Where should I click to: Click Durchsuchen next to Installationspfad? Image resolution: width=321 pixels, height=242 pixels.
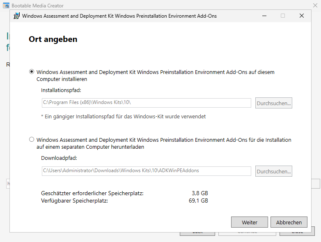(273, 103)
